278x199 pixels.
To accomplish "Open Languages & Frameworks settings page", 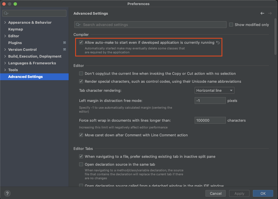I will 32,63.
